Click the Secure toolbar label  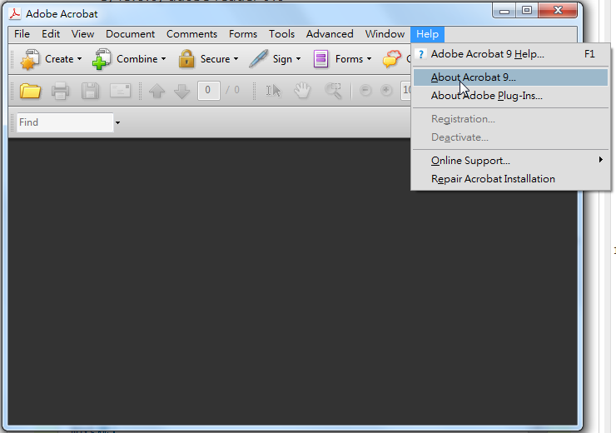click(216, 59)
